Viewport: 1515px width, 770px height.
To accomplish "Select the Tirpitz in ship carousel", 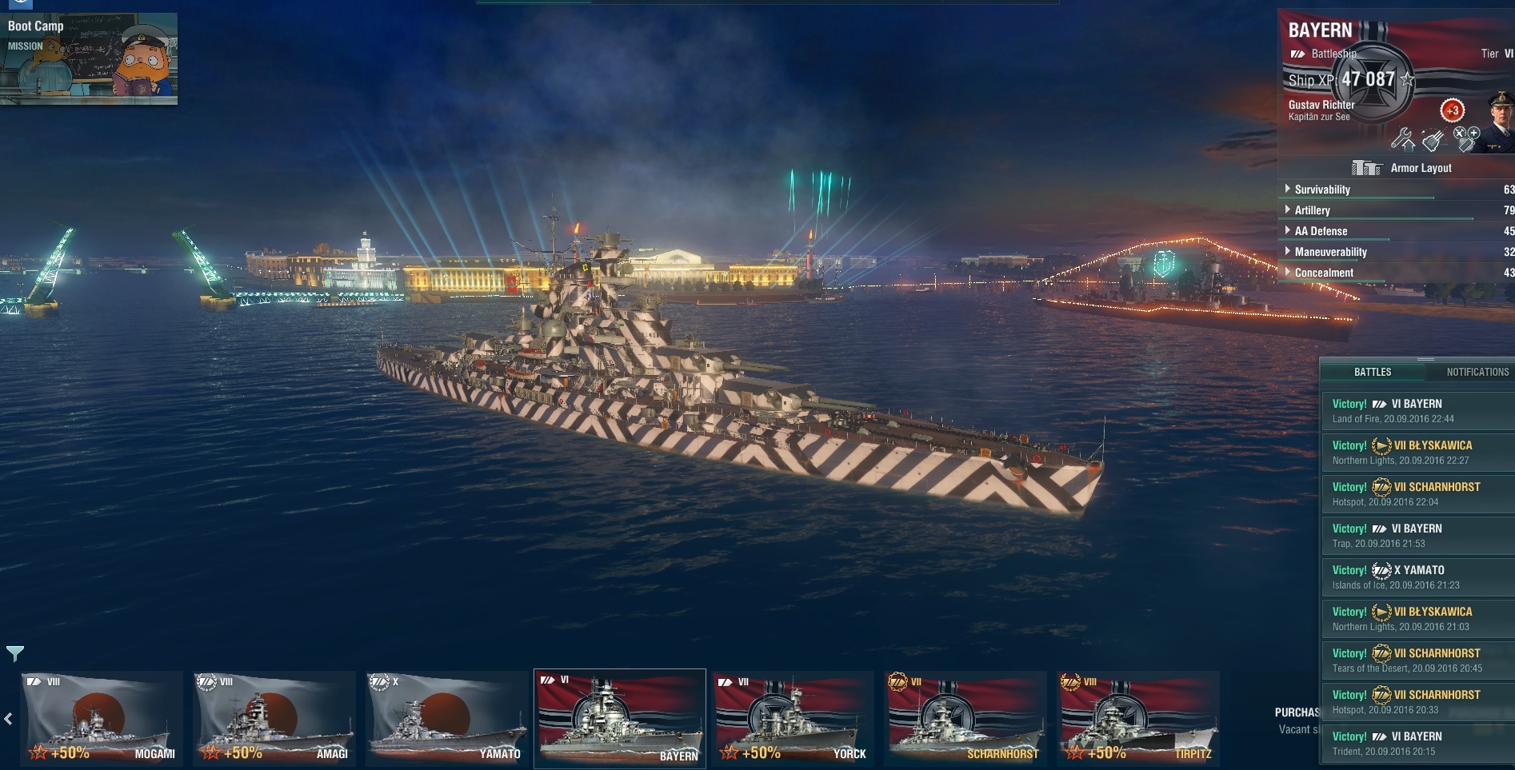I will click(1138, 718).
